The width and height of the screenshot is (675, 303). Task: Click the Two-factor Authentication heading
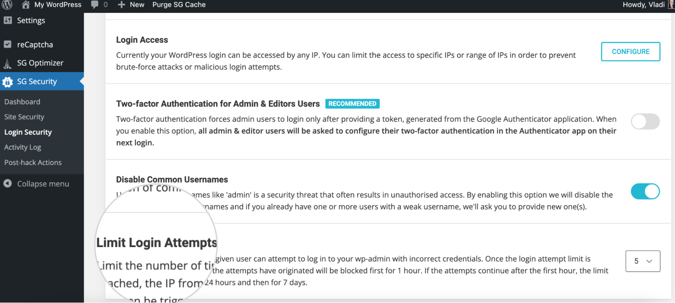coord(218,104)
